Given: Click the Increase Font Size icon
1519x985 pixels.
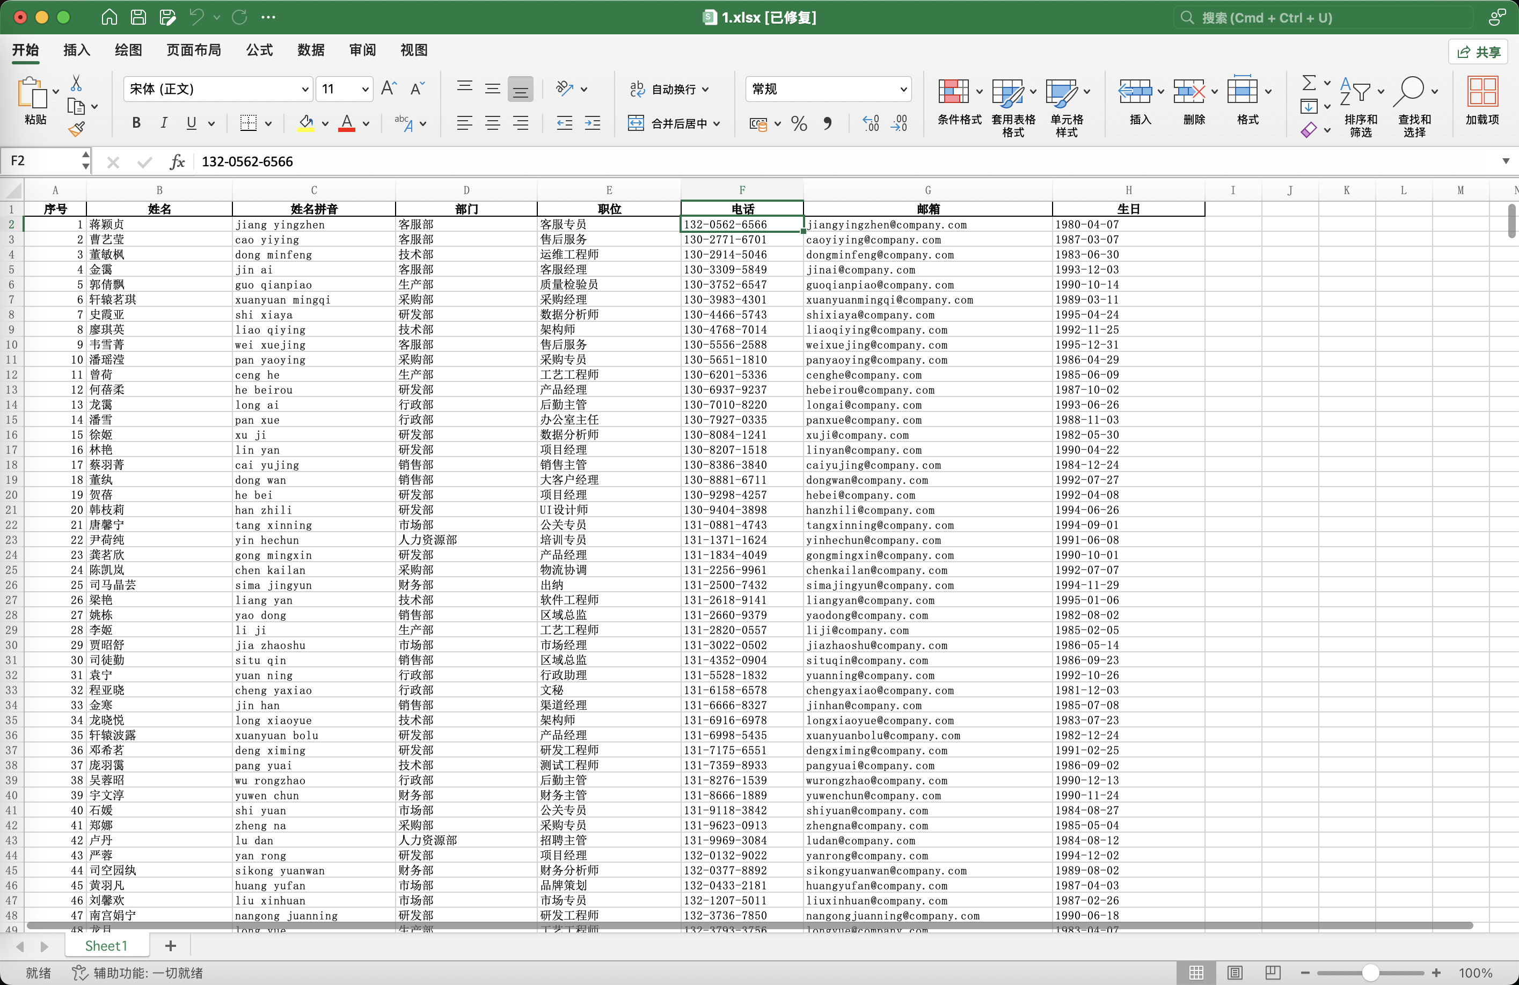Looking at the screenshot, I should (x=389, y=89).
